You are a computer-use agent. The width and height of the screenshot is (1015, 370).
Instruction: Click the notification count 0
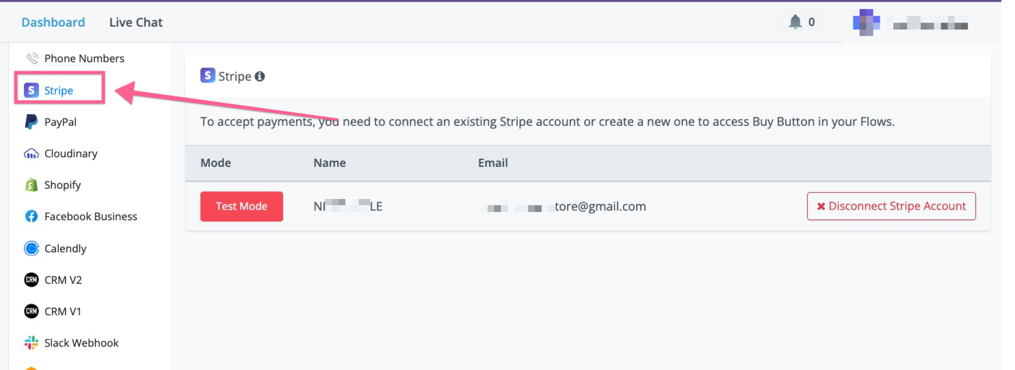coord(811,22)
